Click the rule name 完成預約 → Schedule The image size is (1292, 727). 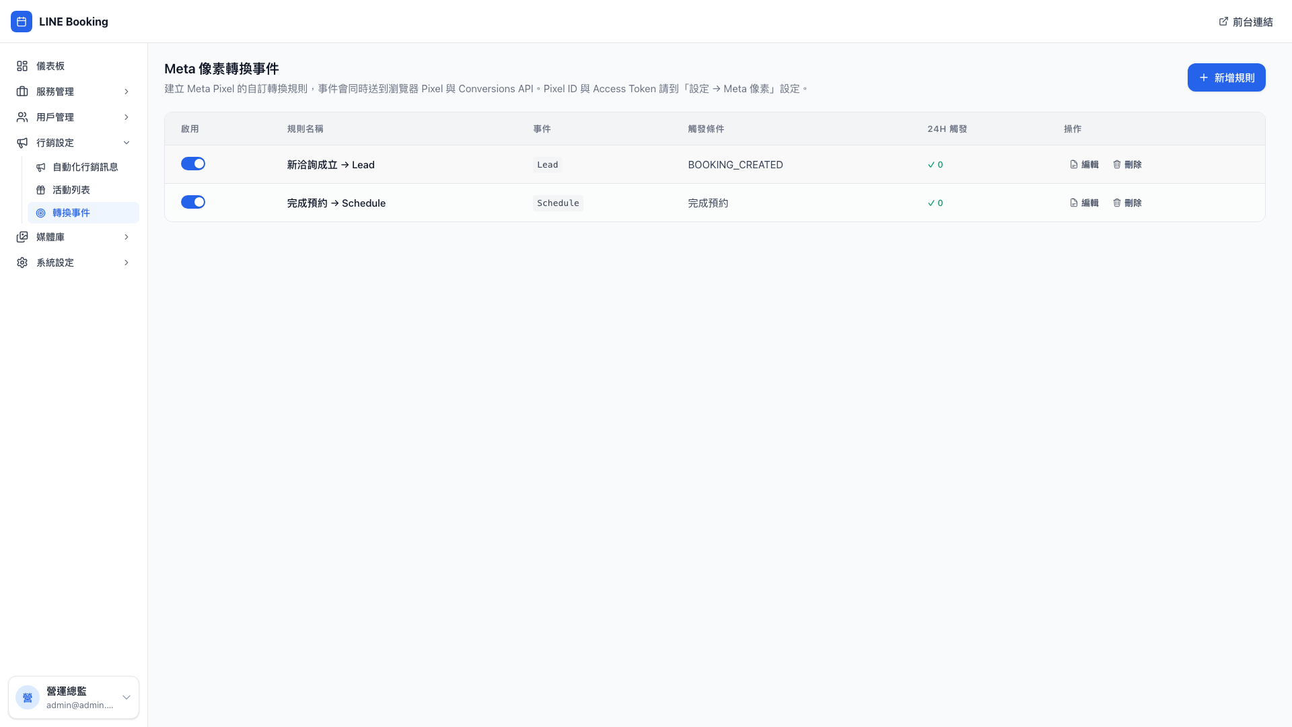point(336,203)
